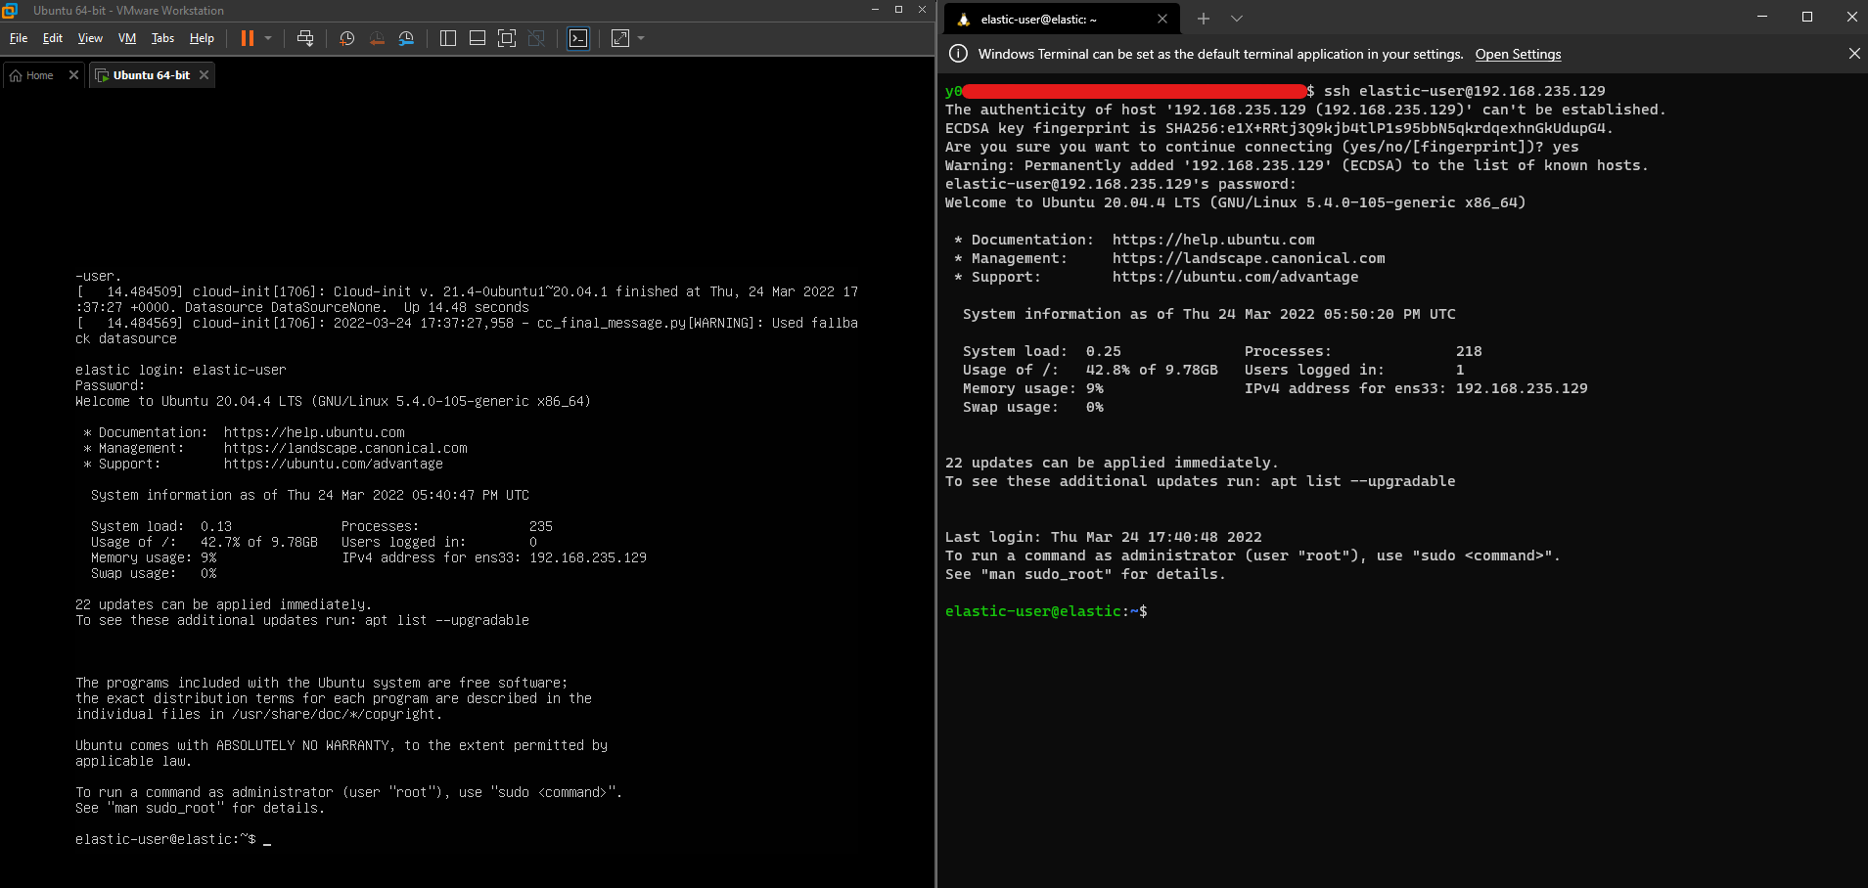Open the View menu
The image size is (1868, 888).
pos(90,38)
